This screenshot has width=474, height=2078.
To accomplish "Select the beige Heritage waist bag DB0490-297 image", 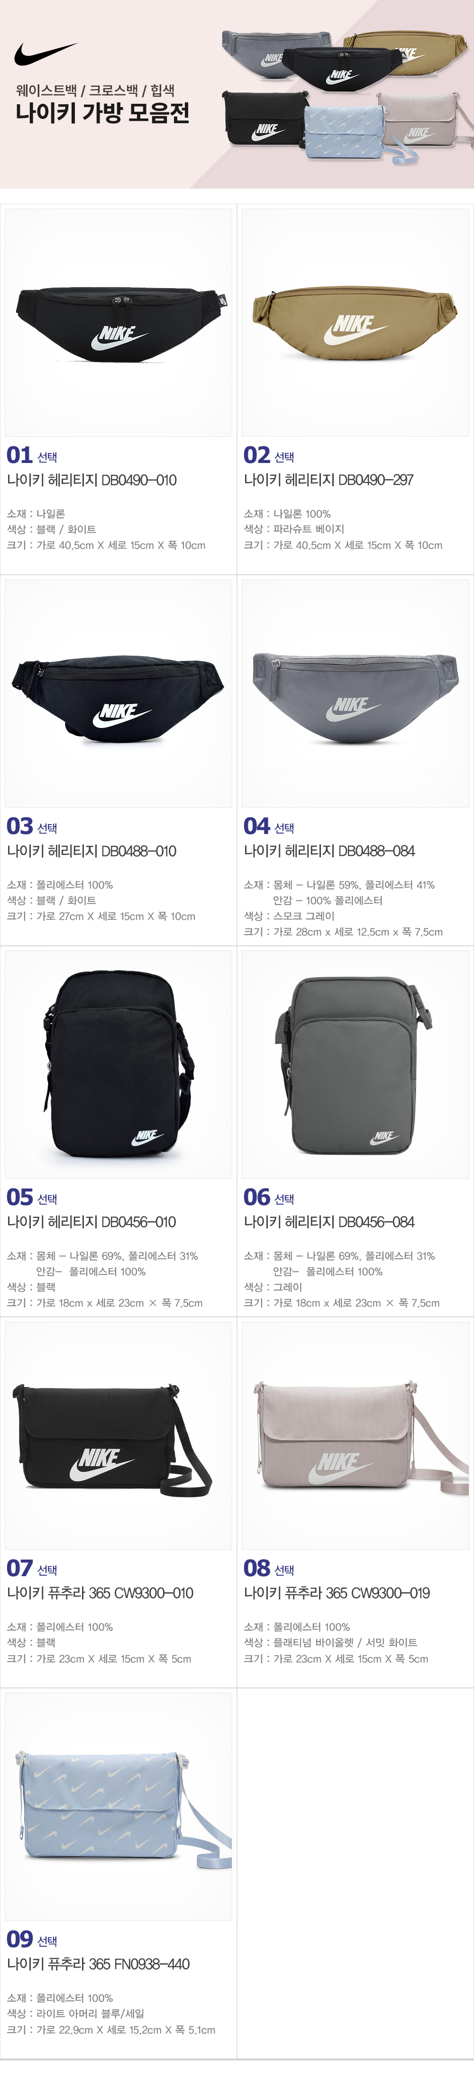I will [x=355, y=322].
